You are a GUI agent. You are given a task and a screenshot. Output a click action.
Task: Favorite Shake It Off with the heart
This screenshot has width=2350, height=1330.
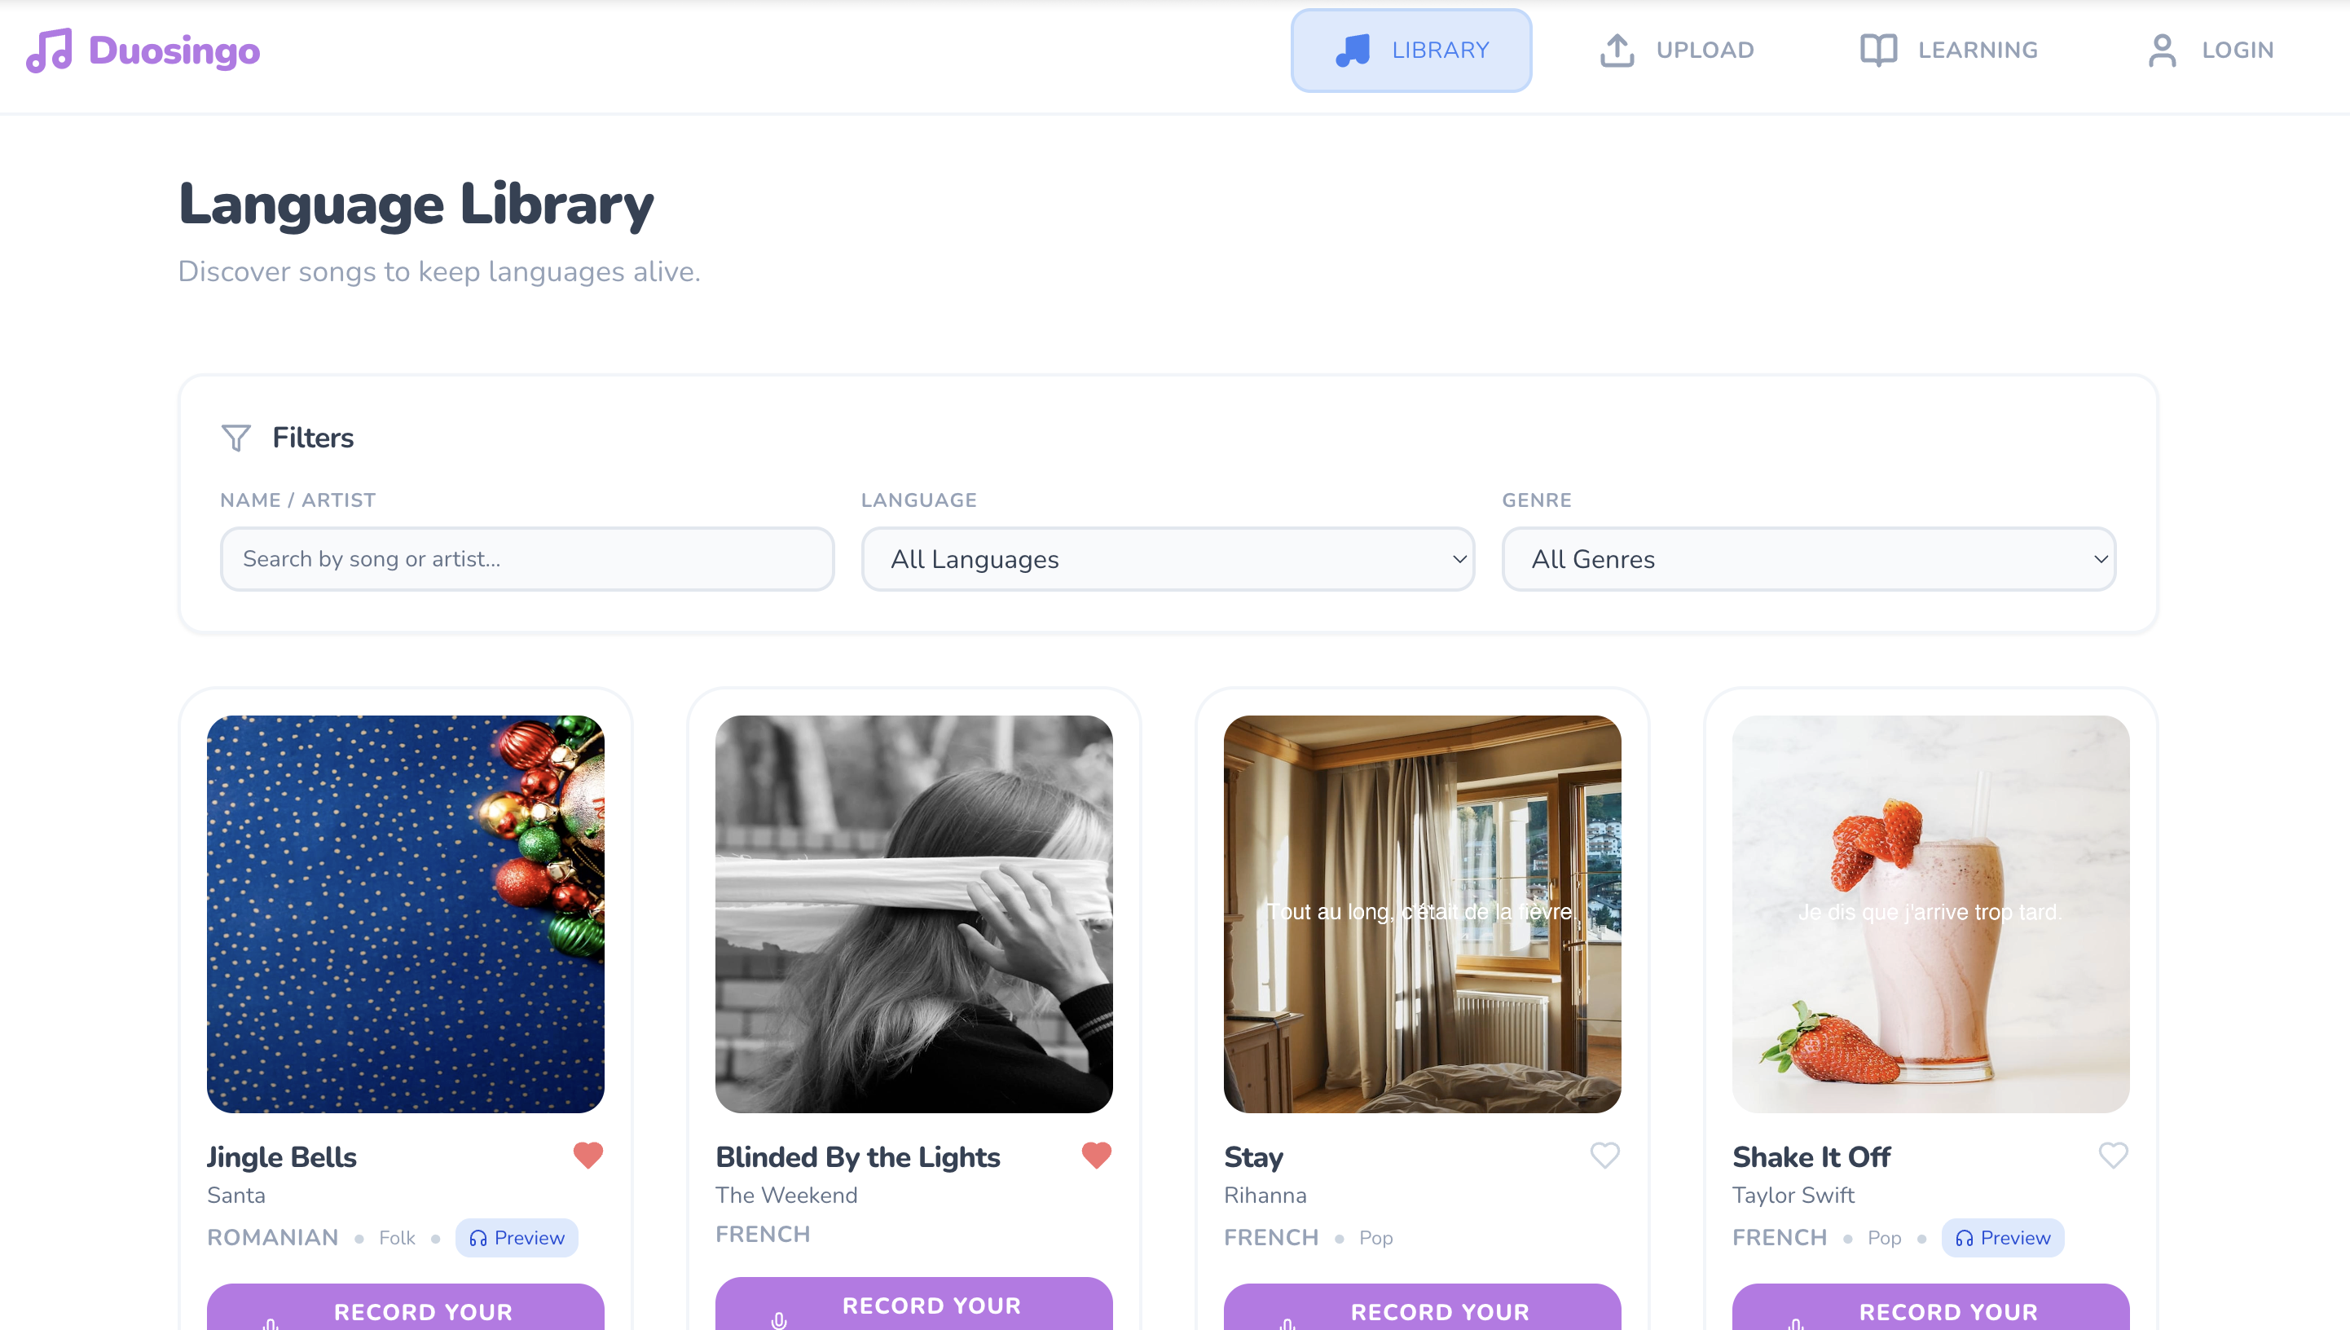point(2114,1156)
